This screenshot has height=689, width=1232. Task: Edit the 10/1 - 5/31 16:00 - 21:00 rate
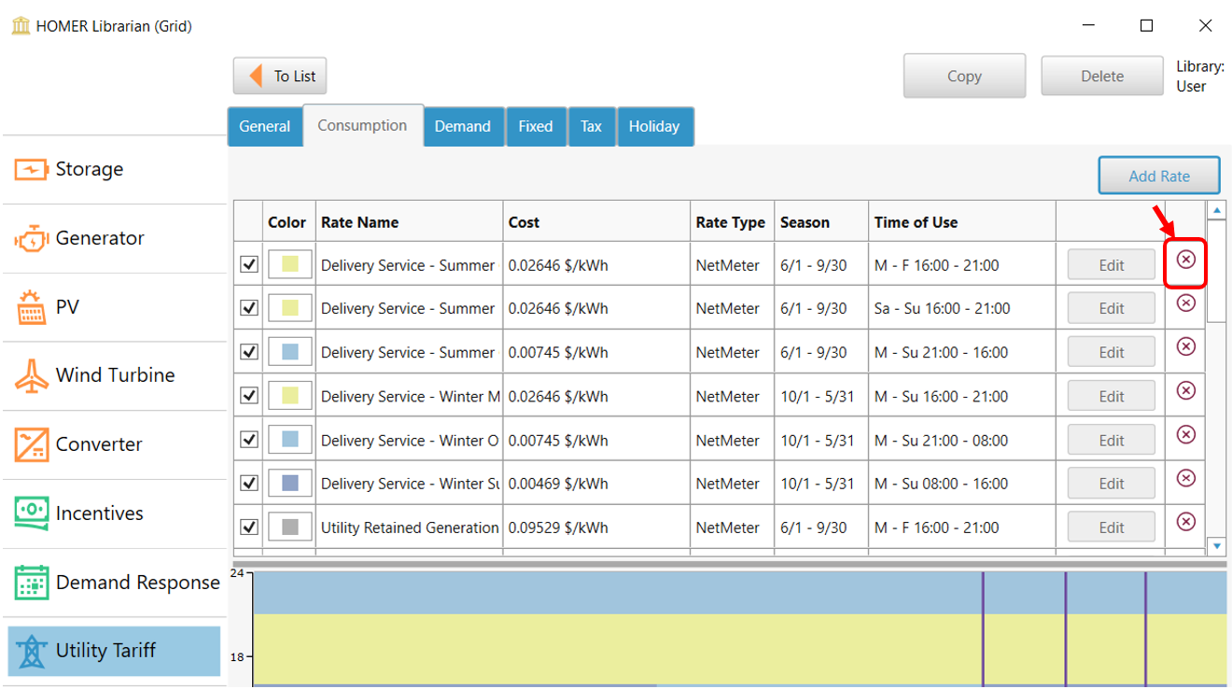click(x=1112, y=396)
